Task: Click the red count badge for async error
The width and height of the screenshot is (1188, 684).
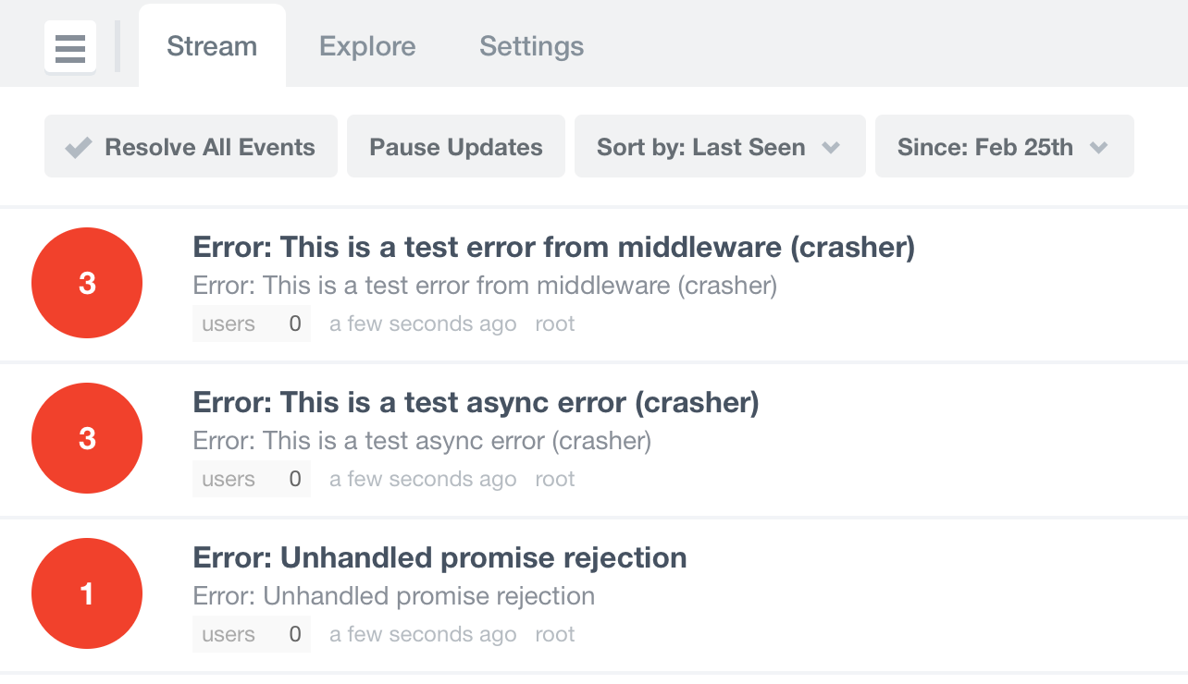Action: click(x=87, y=438)
